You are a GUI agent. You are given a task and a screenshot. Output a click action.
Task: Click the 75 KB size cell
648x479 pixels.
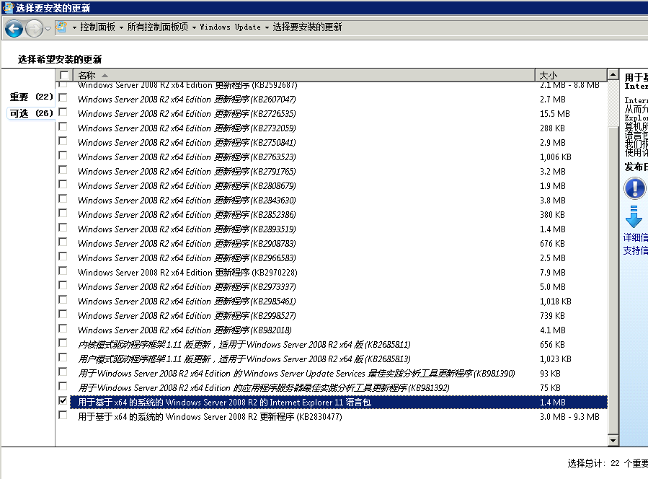coord(550,388)
